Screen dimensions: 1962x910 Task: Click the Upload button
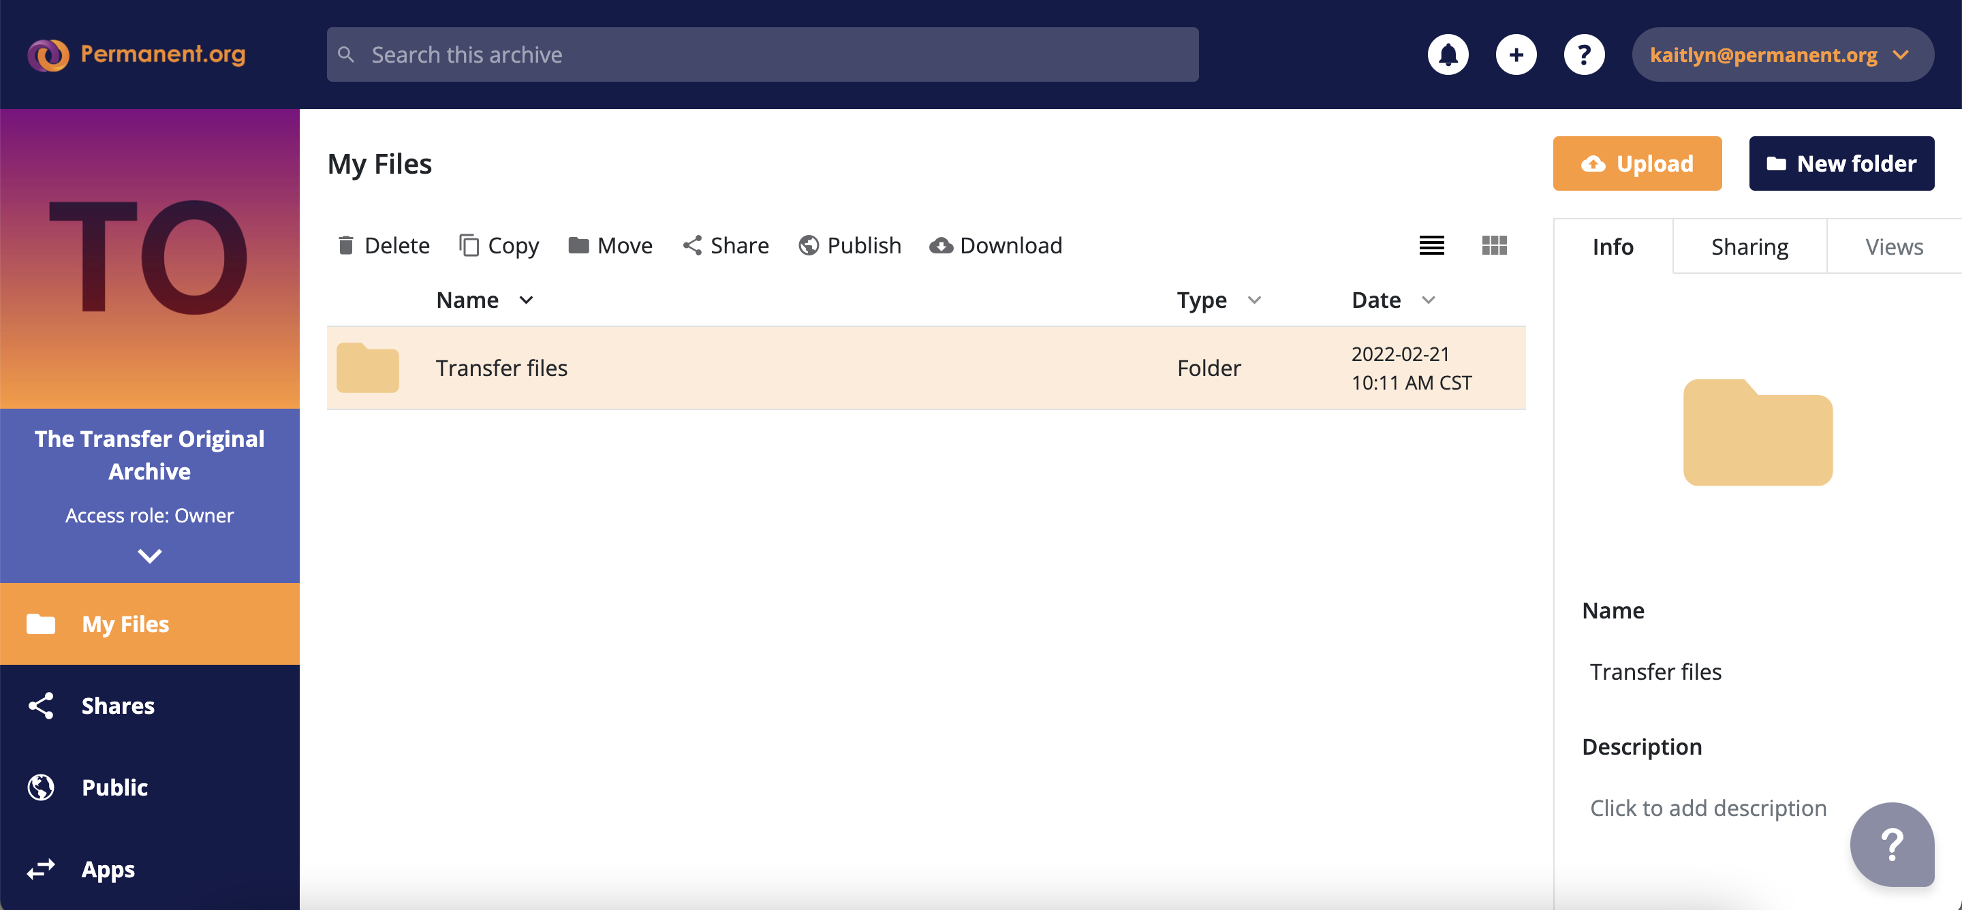[x=1637, y=163]
